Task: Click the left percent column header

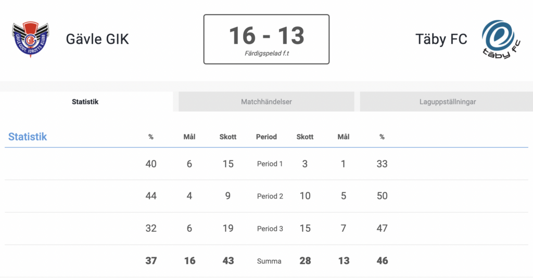Action: (151, 137)
